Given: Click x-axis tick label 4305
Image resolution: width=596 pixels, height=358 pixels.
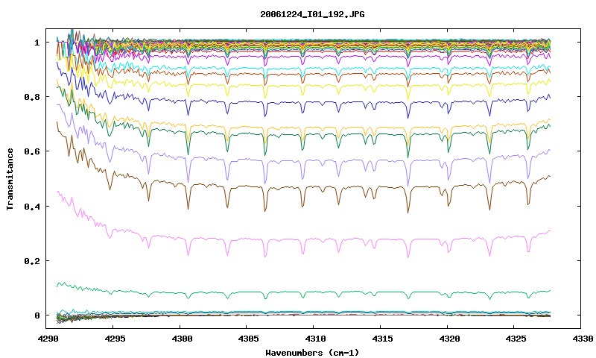Looking at the screenshot, I should click(248, 339).
